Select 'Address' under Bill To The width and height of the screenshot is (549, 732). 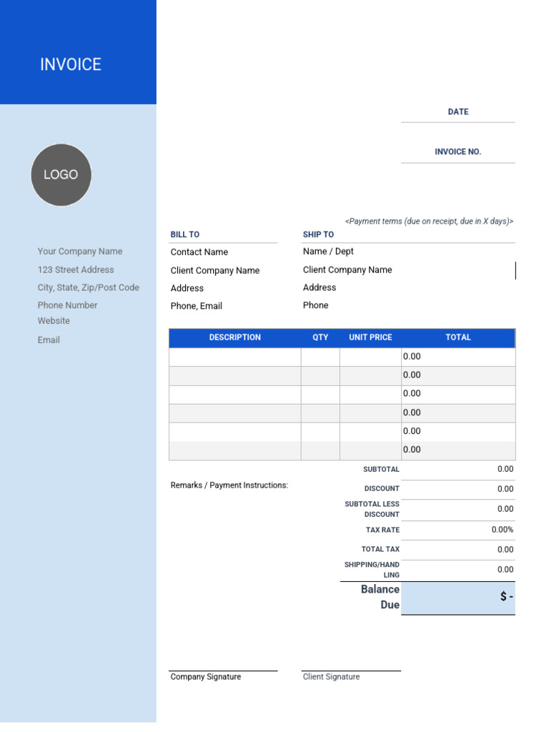(187, 289)
